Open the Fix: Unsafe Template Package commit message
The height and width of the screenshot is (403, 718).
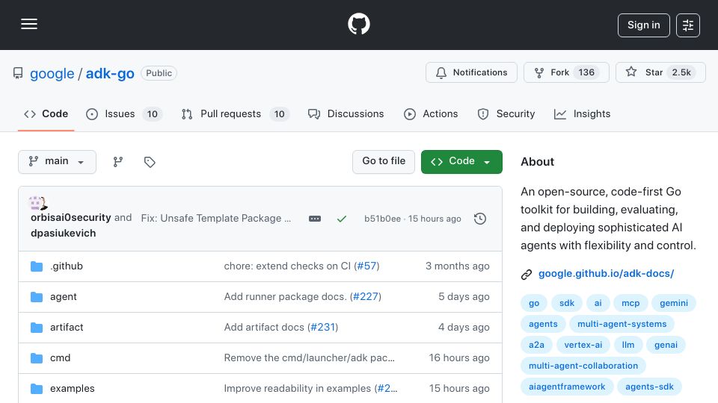coord(215,219)
